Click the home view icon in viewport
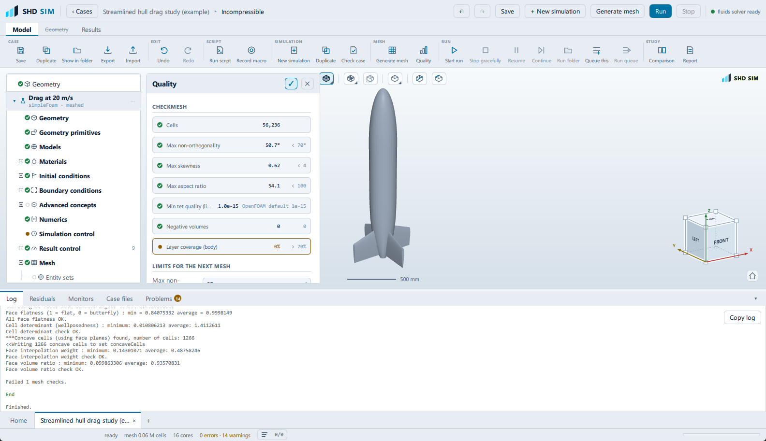 pyautogui.click(x=752, y=276)
